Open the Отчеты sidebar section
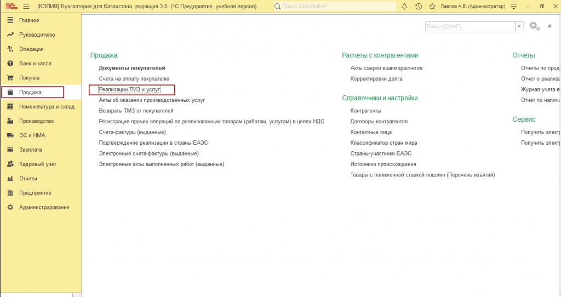This screenshot has width=561, height=297. 41,178
